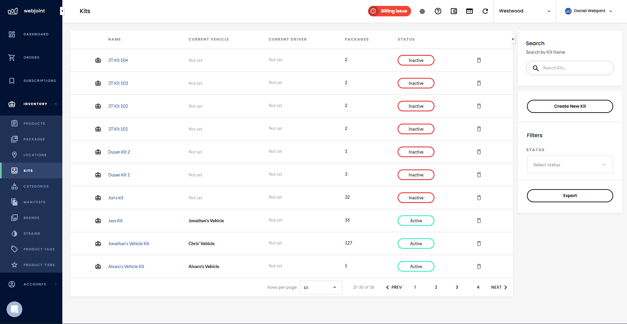Go to the Dashboard menu item
The width and height of the screenshot is (627, 324).
(36, 34)
